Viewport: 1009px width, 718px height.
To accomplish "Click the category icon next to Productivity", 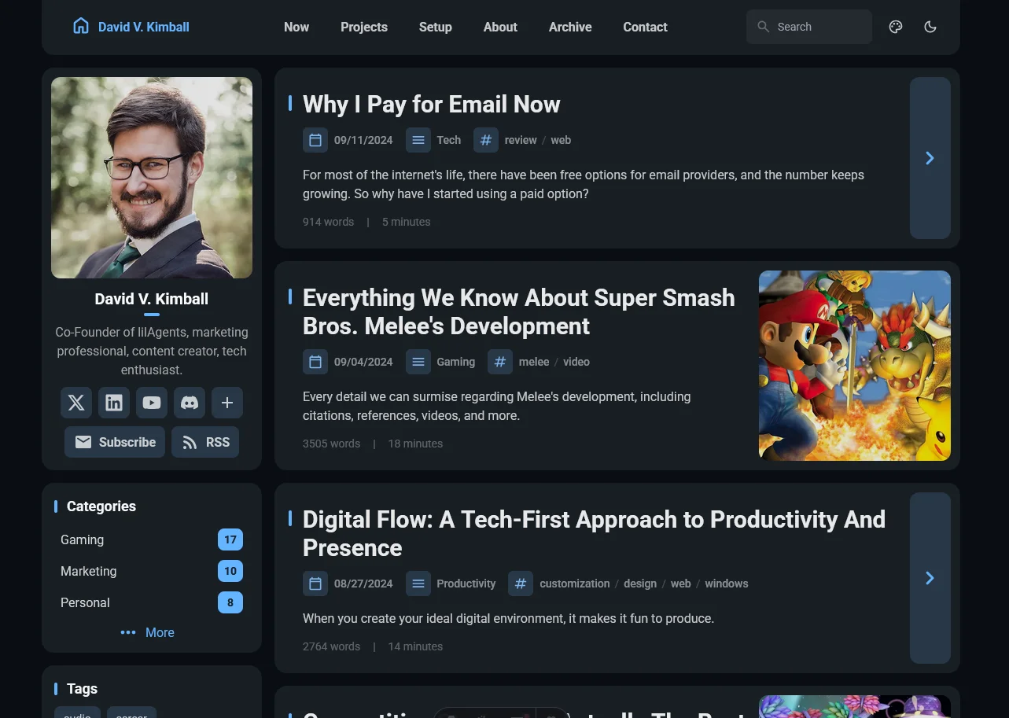I will point(418,584).
